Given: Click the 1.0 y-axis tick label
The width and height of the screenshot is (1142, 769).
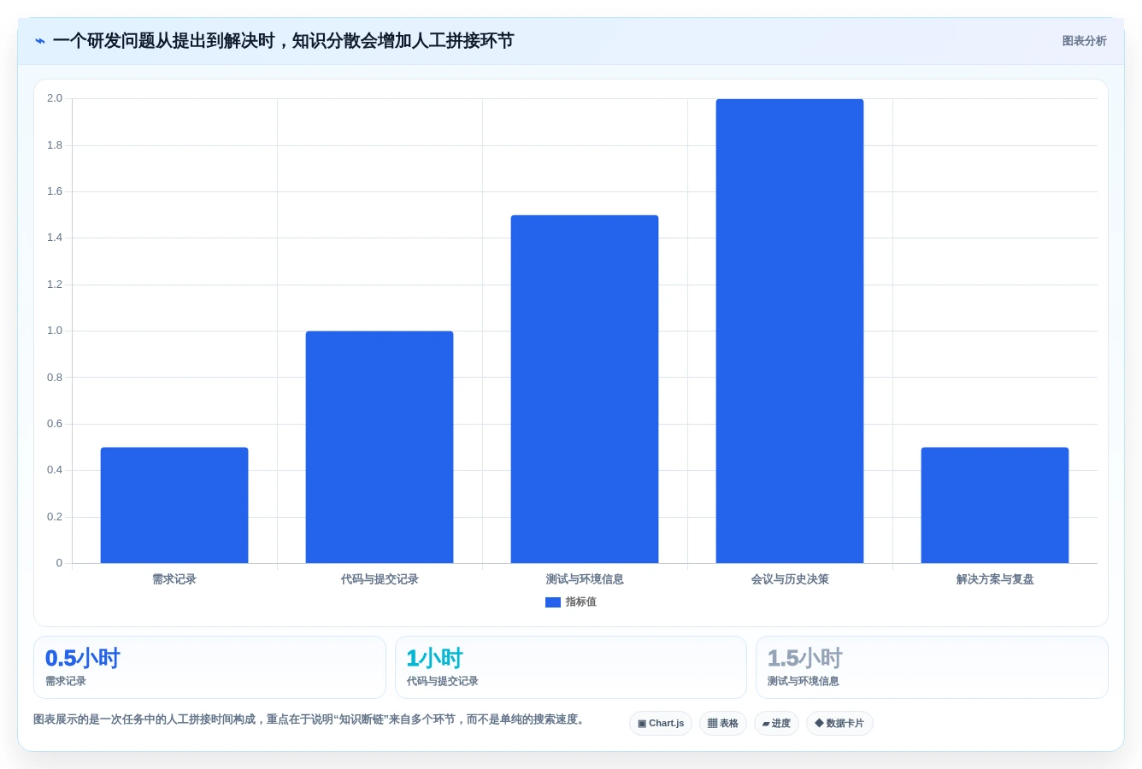Looking at the screenshot, I should coord(55,331).
